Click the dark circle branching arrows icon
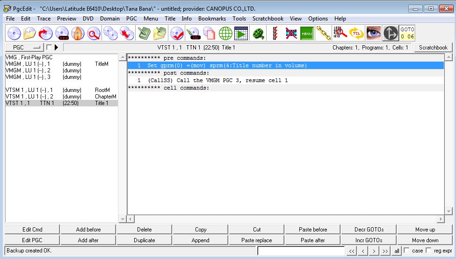 (390, 33)
